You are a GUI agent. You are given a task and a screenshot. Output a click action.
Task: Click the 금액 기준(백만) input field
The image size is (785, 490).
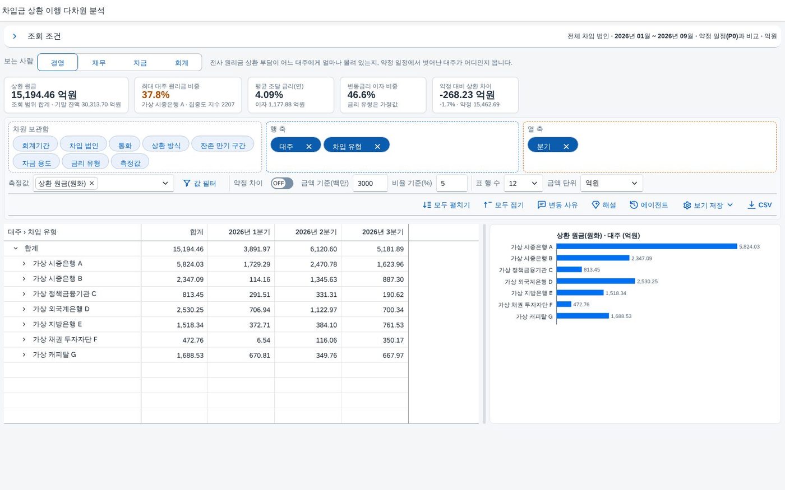click(x=370, y=183)
